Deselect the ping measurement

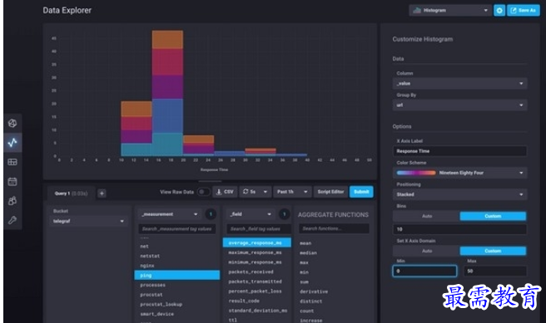[x=177, y=275]
